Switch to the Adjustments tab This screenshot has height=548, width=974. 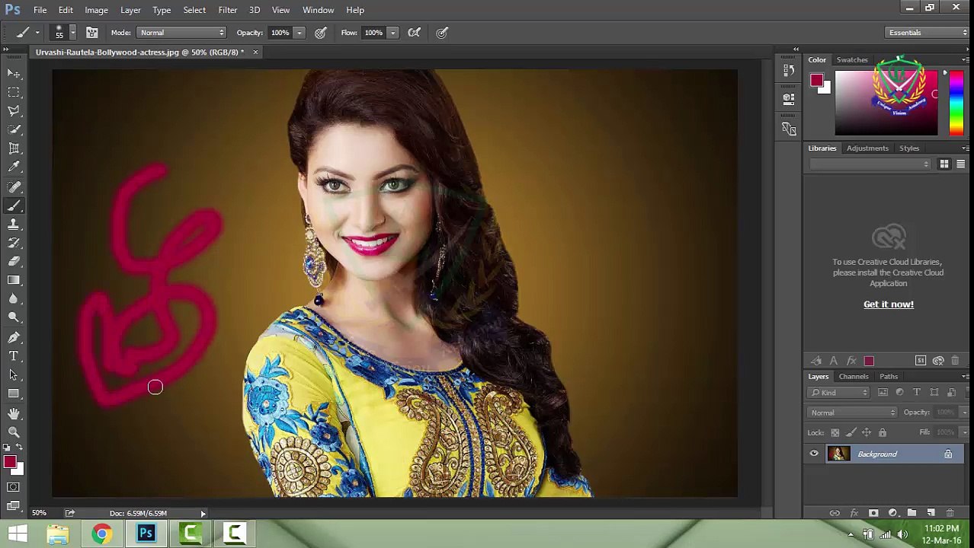tap(867, 148)
